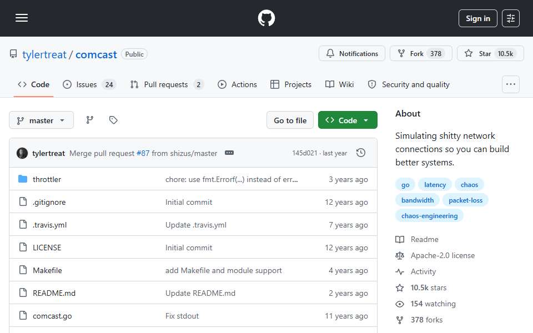Screen dimensions: 533x333
Task: Click the throttler folder icon
Action: pyautogui.click(x=23, y=179)
